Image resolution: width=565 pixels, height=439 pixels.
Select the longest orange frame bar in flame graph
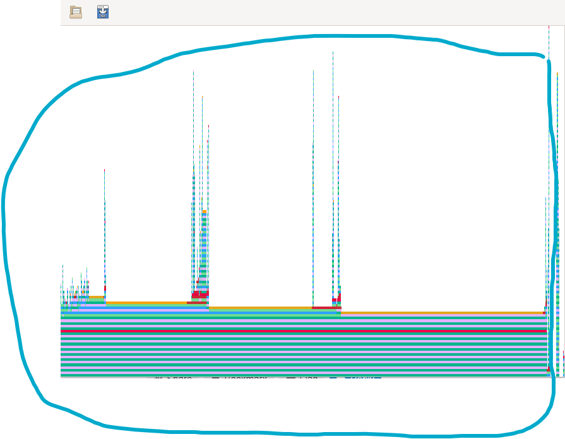(x=443, y=313)
